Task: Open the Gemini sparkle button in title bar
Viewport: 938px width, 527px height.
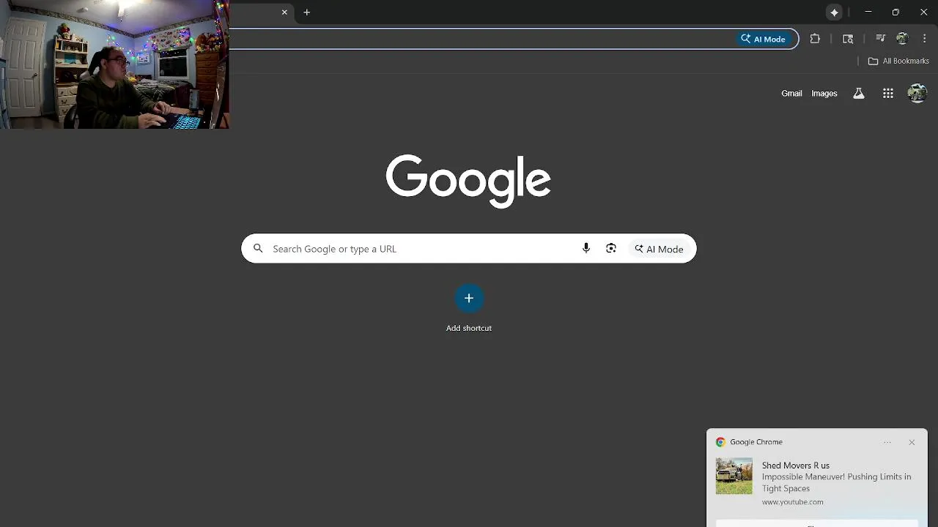Action: pyautogui.click(x=834, y=12)
